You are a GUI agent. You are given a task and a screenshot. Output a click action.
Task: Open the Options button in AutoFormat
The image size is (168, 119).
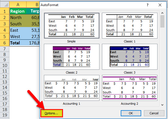[51, 113]
